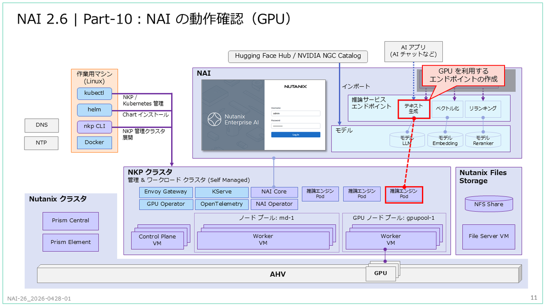Select the Worker VM box in gpupool-1
Viewport: 545px width, 306px height.
(x=391, y=240)
